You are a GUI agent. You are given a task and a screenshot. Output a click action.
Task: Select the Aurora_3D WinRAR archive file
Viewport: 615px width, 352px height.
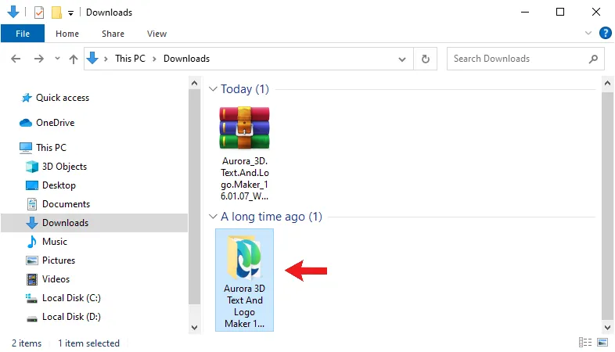[244, 153]
